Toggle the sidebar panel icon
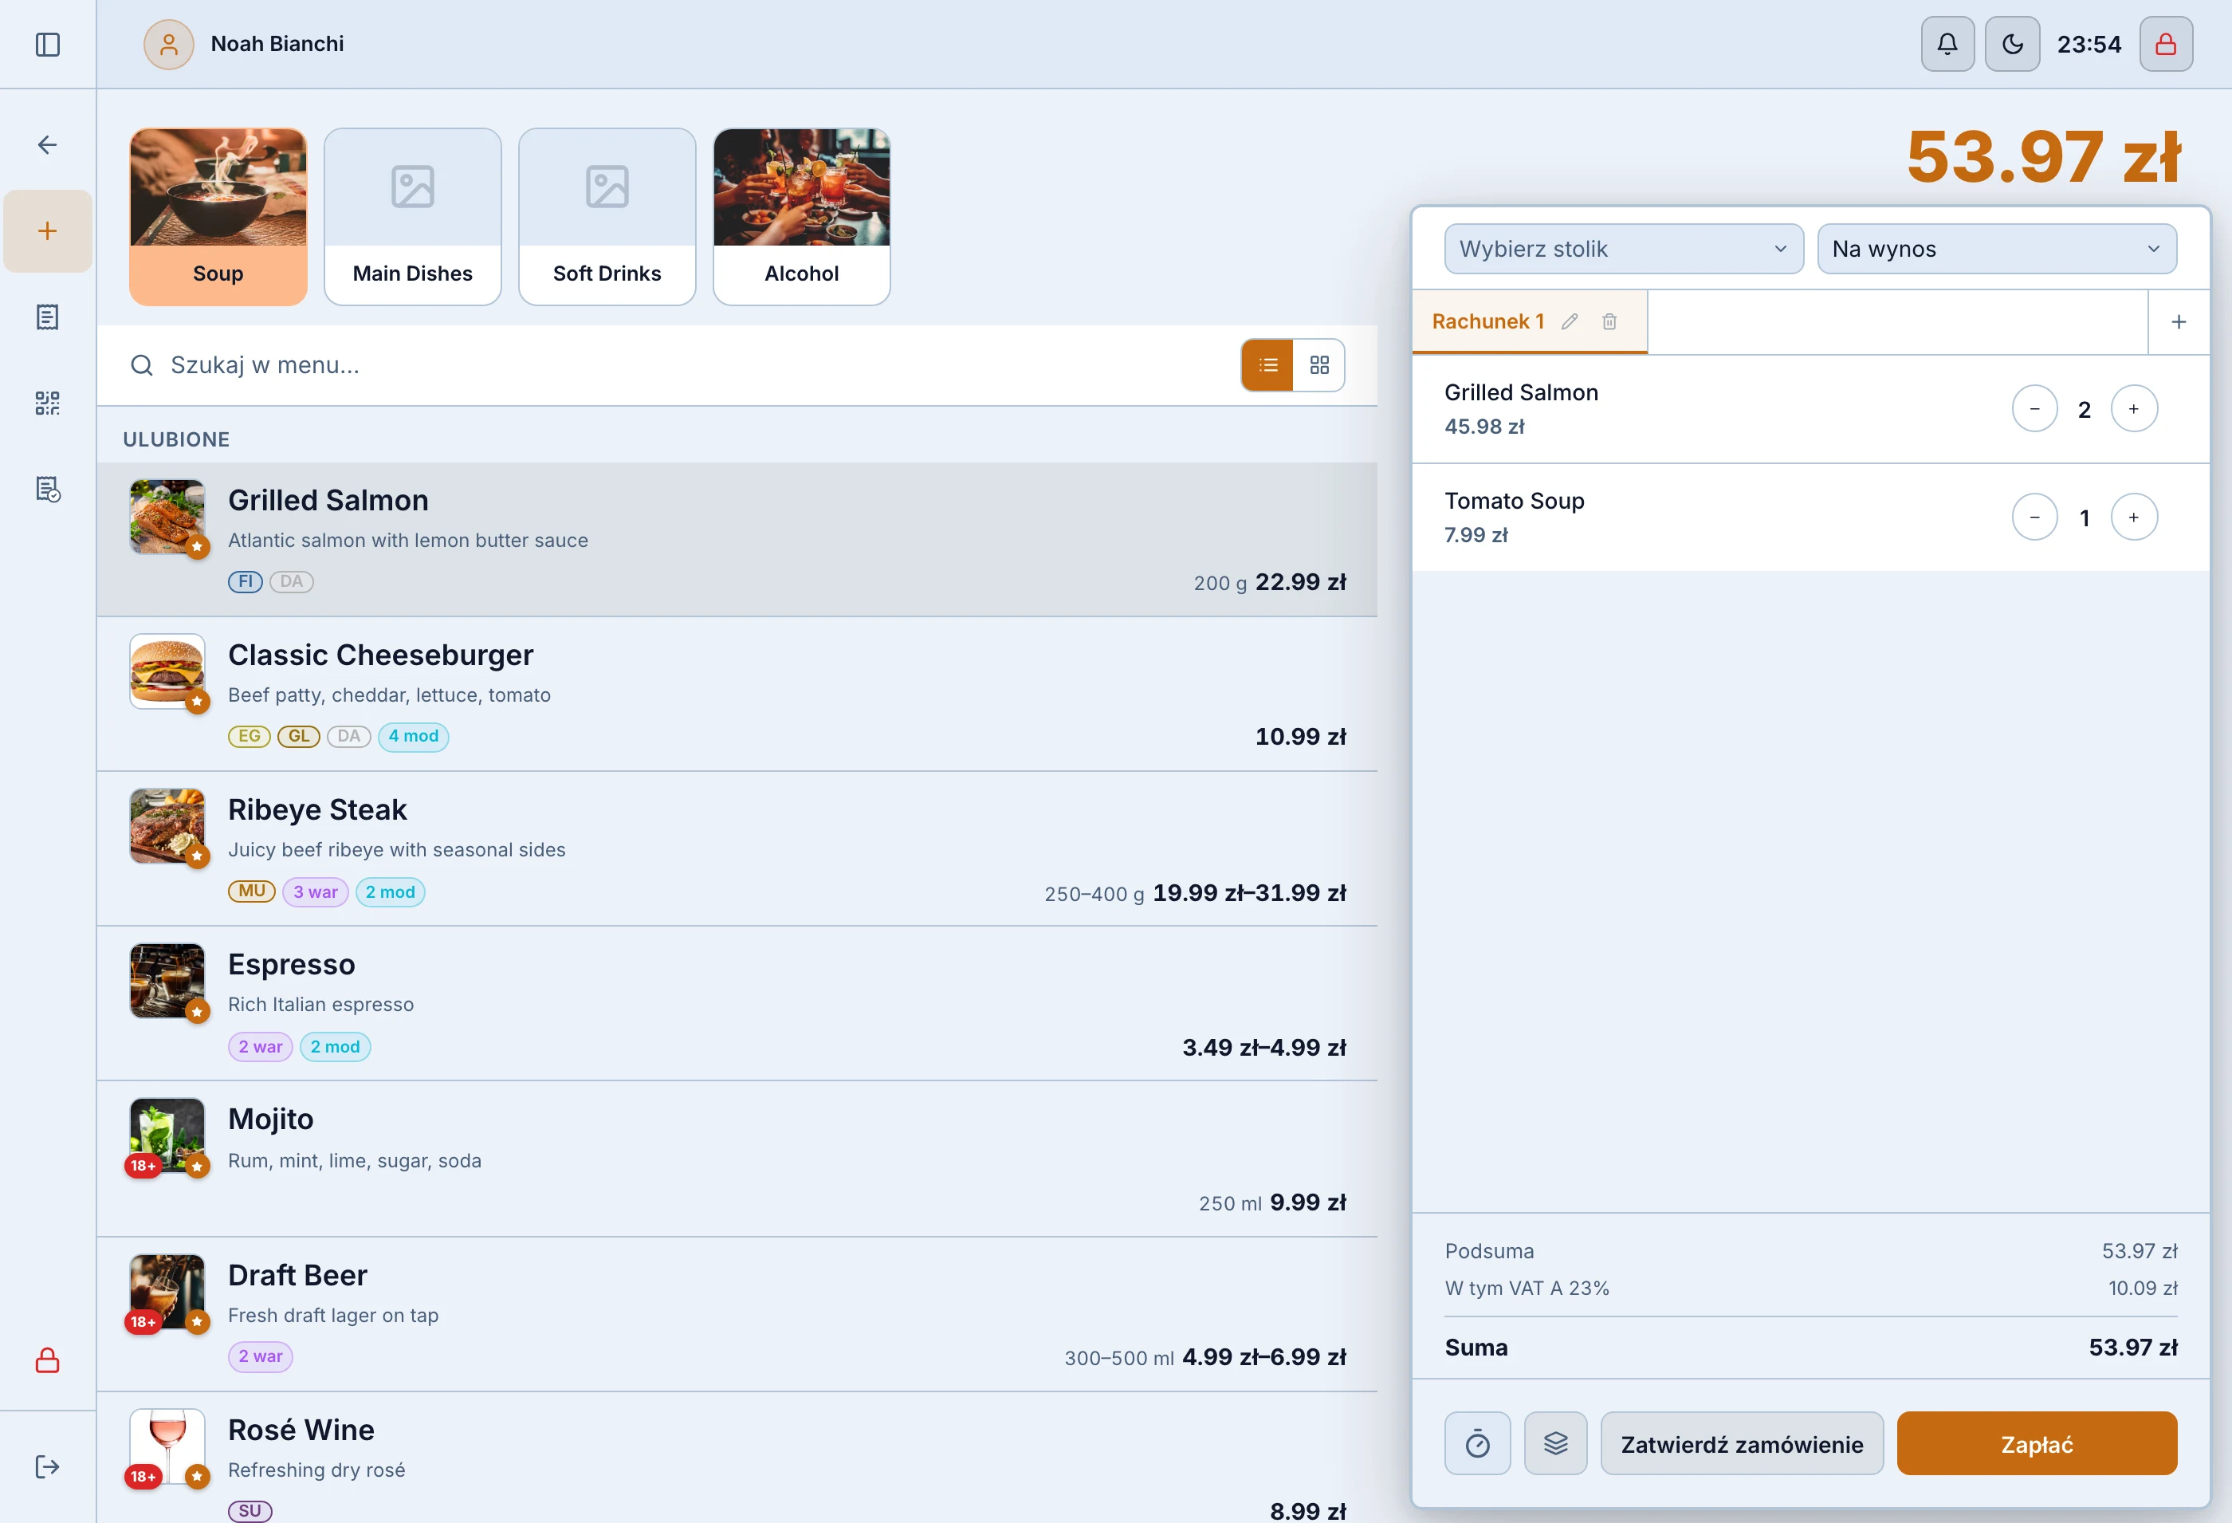Image resolution: width=2232 pixels, height=1523 pixels. pyautogui.click(x=47, y=44)
